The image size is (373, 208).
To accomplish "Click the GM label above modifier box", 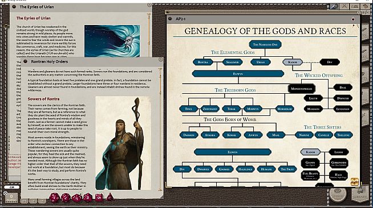I will click(11, 187).
